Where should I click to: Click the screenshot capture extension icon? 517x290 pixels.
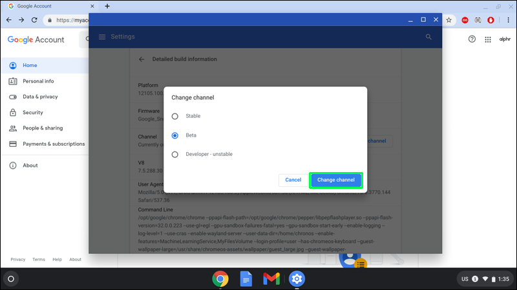[478, 20]
